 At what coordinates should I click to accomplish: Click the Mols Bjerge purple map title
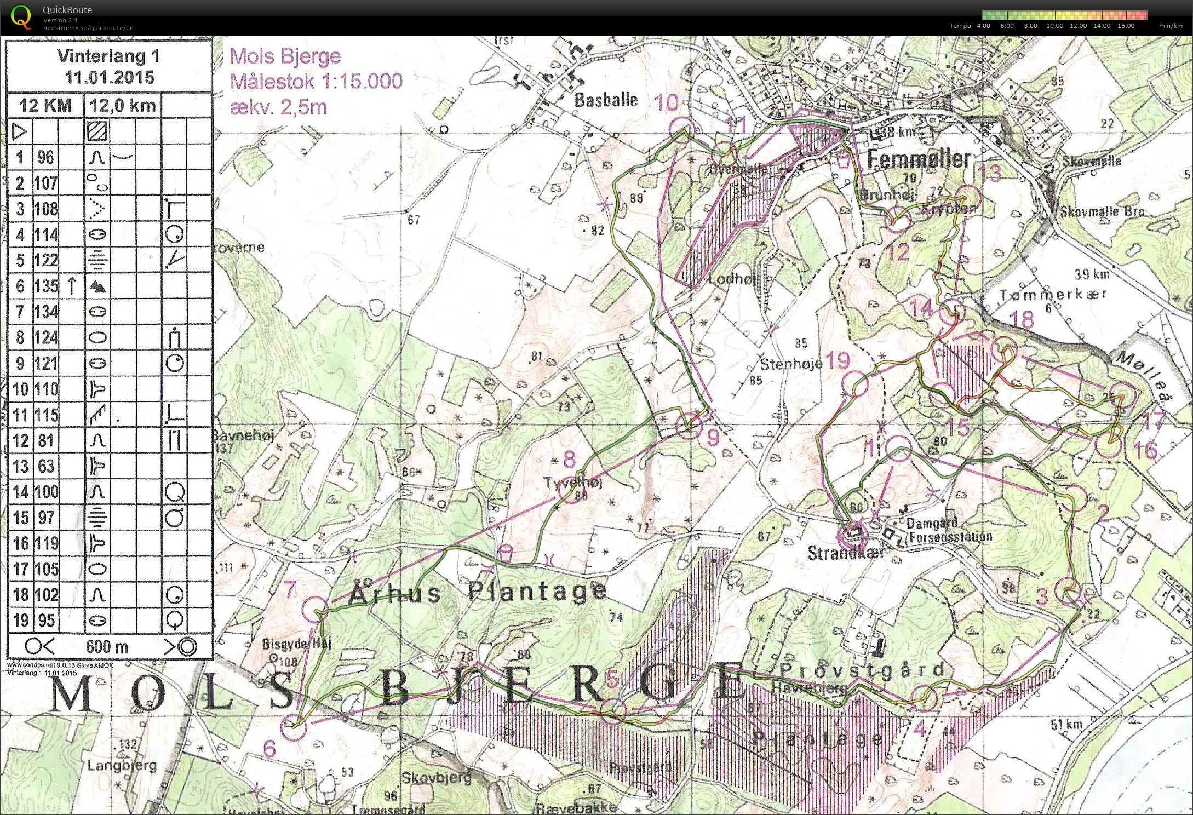[285, 56]
